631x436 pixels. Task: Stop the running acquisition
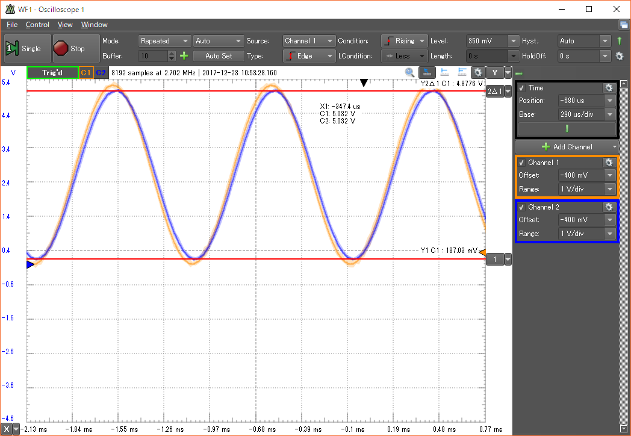(69, 49)
